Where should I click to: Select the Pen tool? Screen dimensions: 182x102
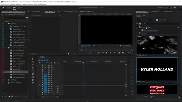point(33,74)
